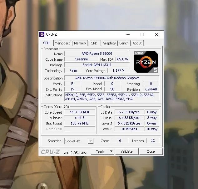Screen dimensions: 198x189
Task: Click the CPU-Z app icon in title bar
Action: (42, 34)
